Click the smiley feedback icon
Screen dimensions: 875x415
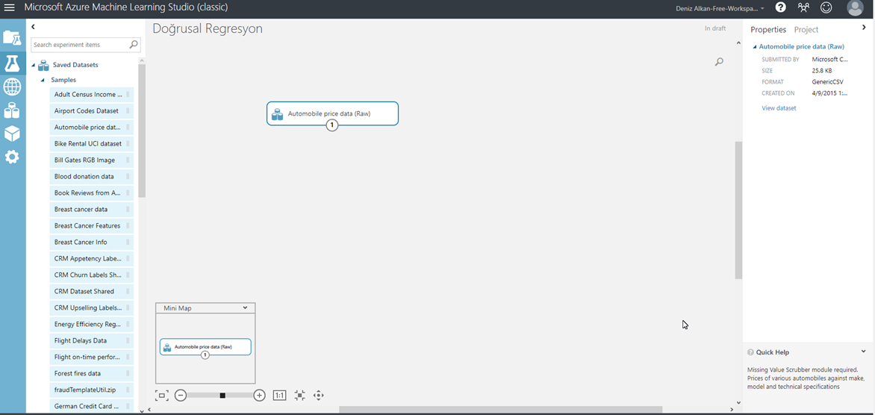826,7
